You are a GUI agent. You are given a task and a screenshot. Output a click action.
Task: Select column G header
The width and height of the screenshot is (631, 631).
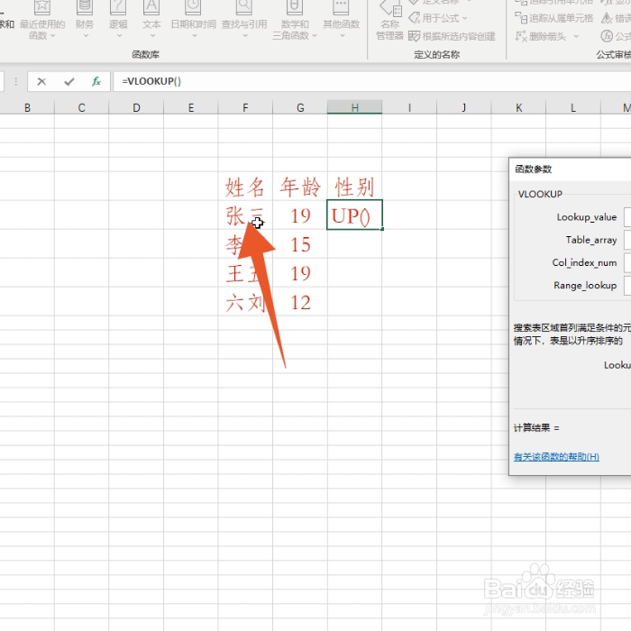tap(300, 108)
